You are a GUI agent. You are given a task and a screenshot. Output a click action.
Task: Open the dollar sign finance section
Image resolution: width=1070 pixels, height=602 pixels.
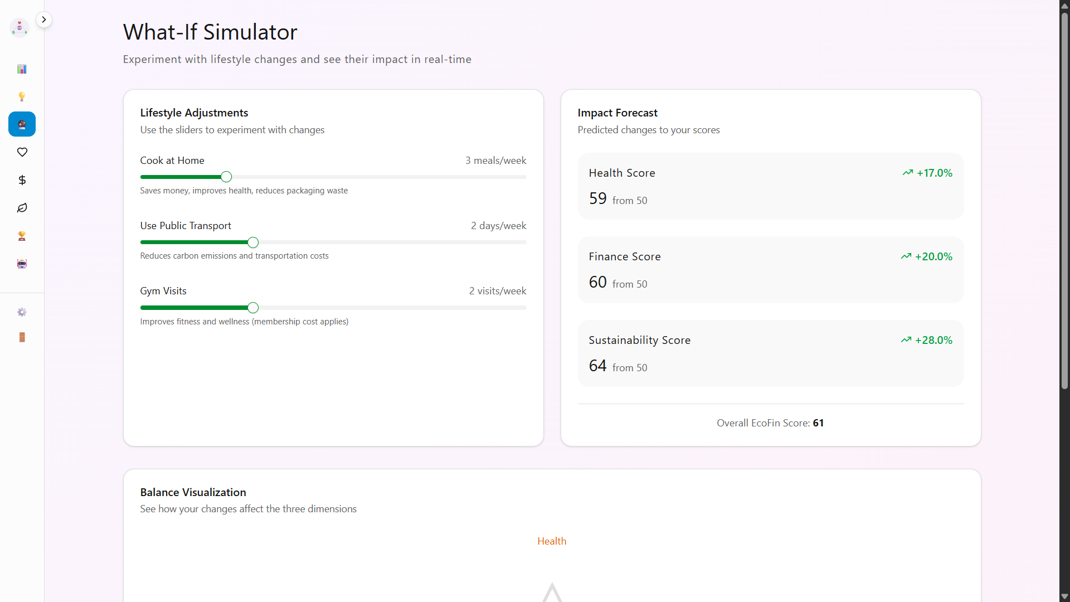(22, 180)
